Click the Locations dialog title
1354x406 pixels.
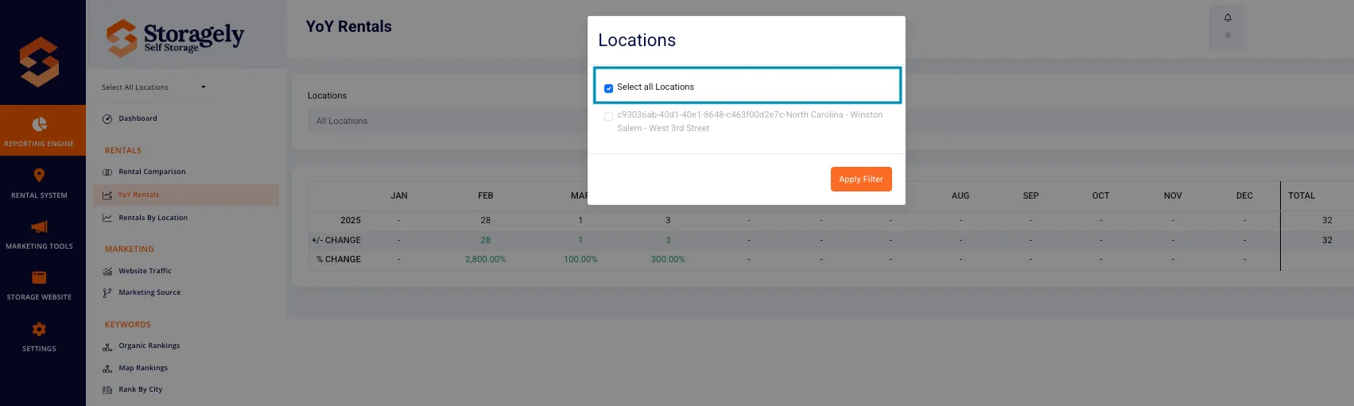click(637, 41)
